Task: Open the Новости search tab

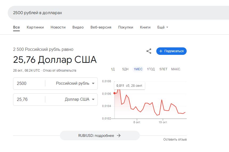Action: pyautogui.click(x=58, y=27)
